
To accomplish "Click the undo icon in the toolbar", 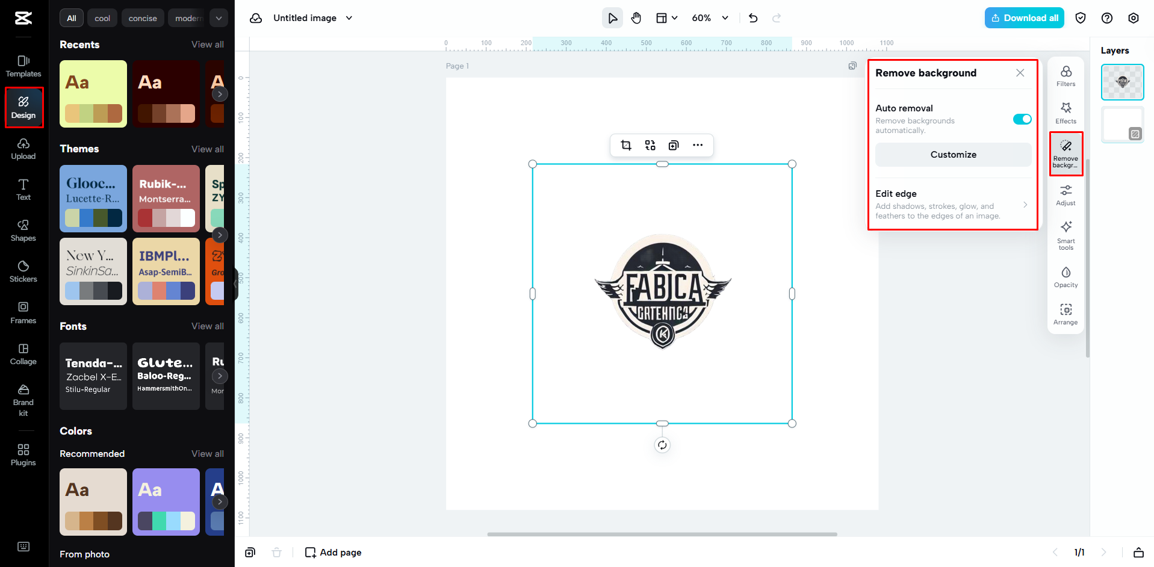I will coord(752,17).
